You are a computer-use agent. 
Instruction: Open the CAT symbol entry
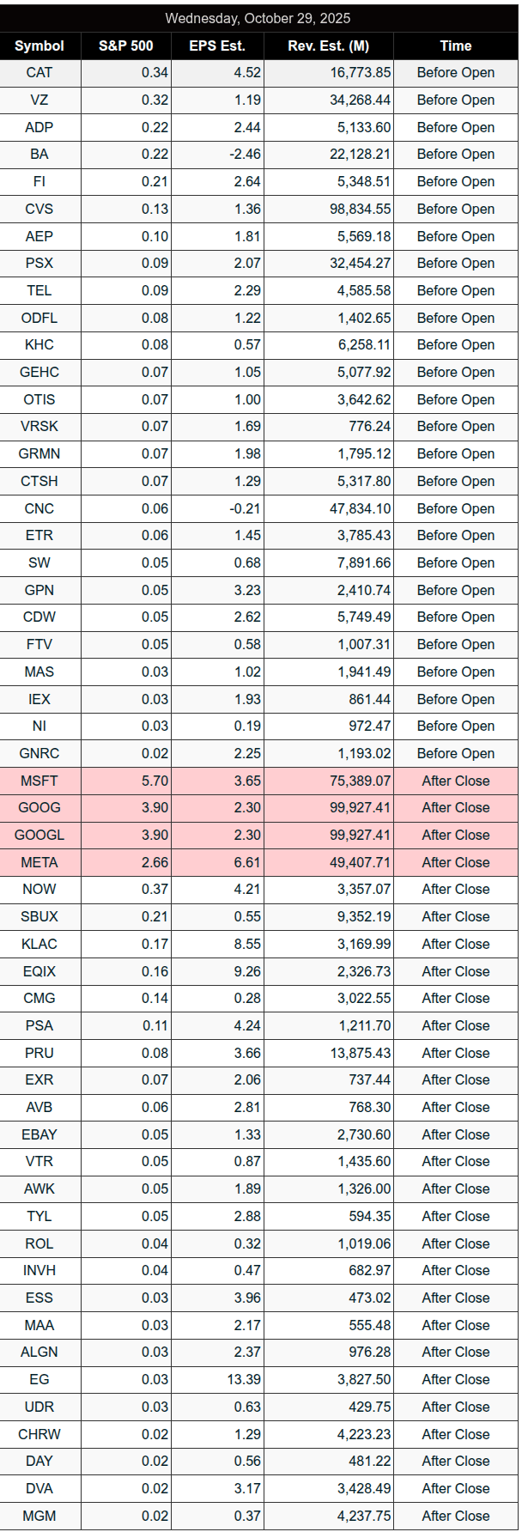pyautogui.click(x=39, y=73)
